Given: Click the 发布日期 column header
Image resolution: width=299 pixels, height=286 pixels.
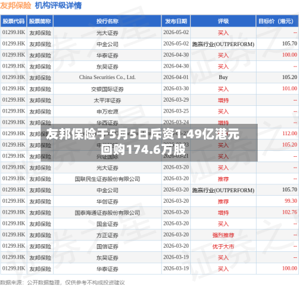Looking at the screenshot, I should pos(176,21).
